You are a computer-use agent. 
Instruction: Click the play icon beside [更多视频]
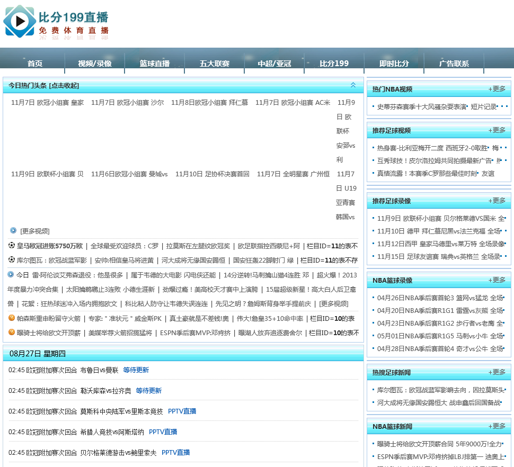point(13,230)
